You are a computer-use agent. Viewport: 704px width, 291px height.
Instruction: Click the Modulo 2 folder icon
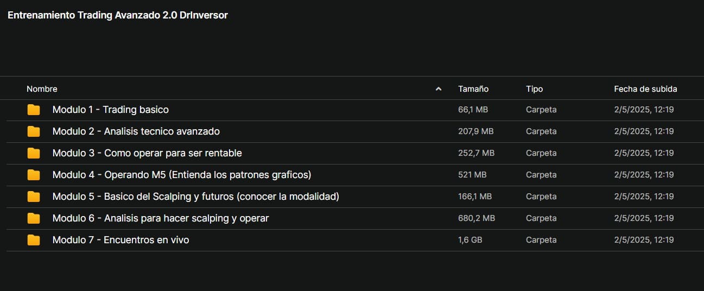(34, 131)
